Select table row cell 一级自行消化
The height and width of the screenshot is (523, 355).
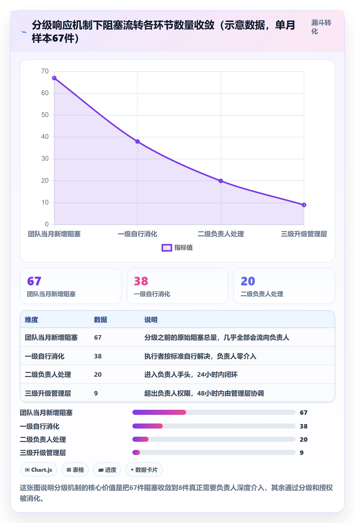[45, 356]
